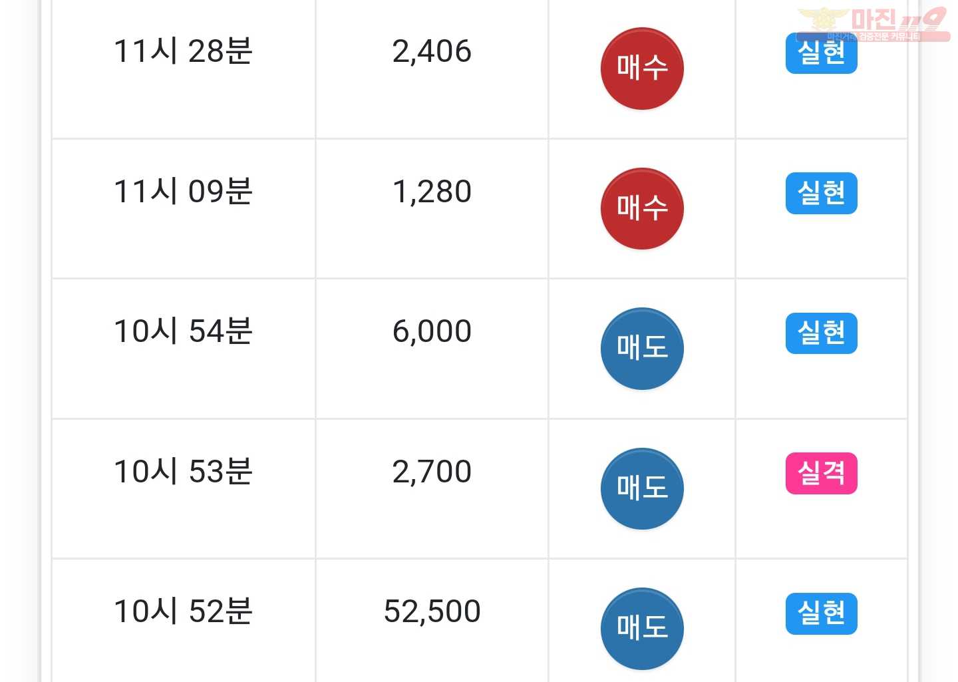Click the amount 1,280

pos(432,192)
